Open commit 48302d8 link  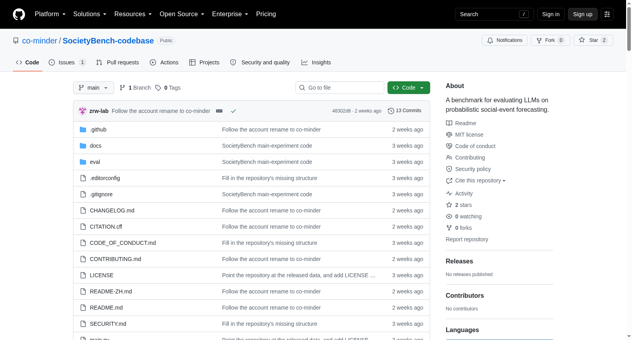(341, 111)
